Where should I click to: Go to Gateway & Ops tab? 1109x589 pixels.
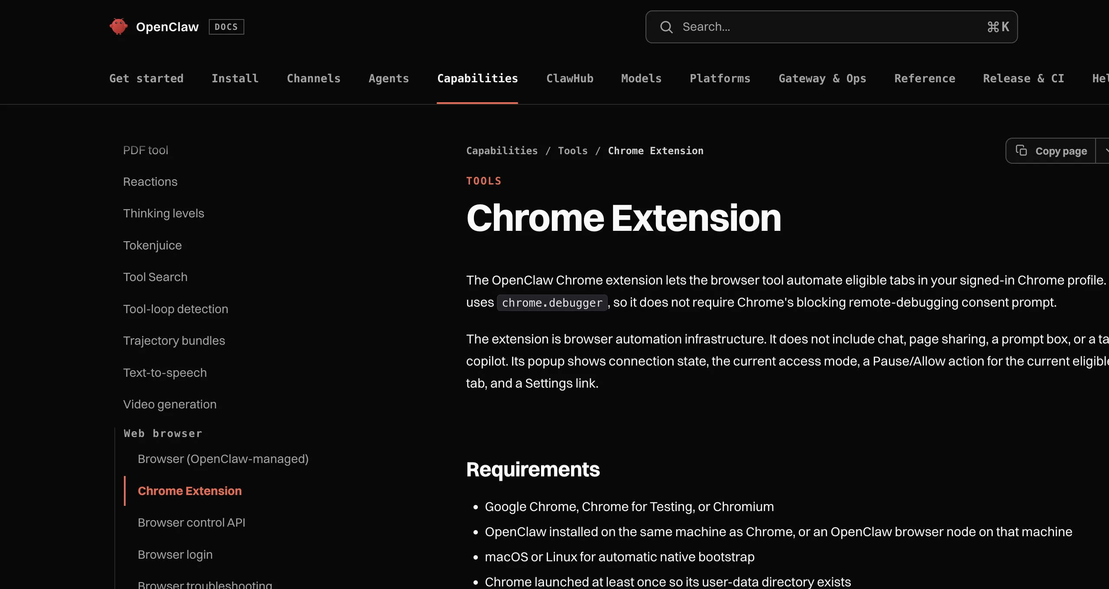[822, 78]
